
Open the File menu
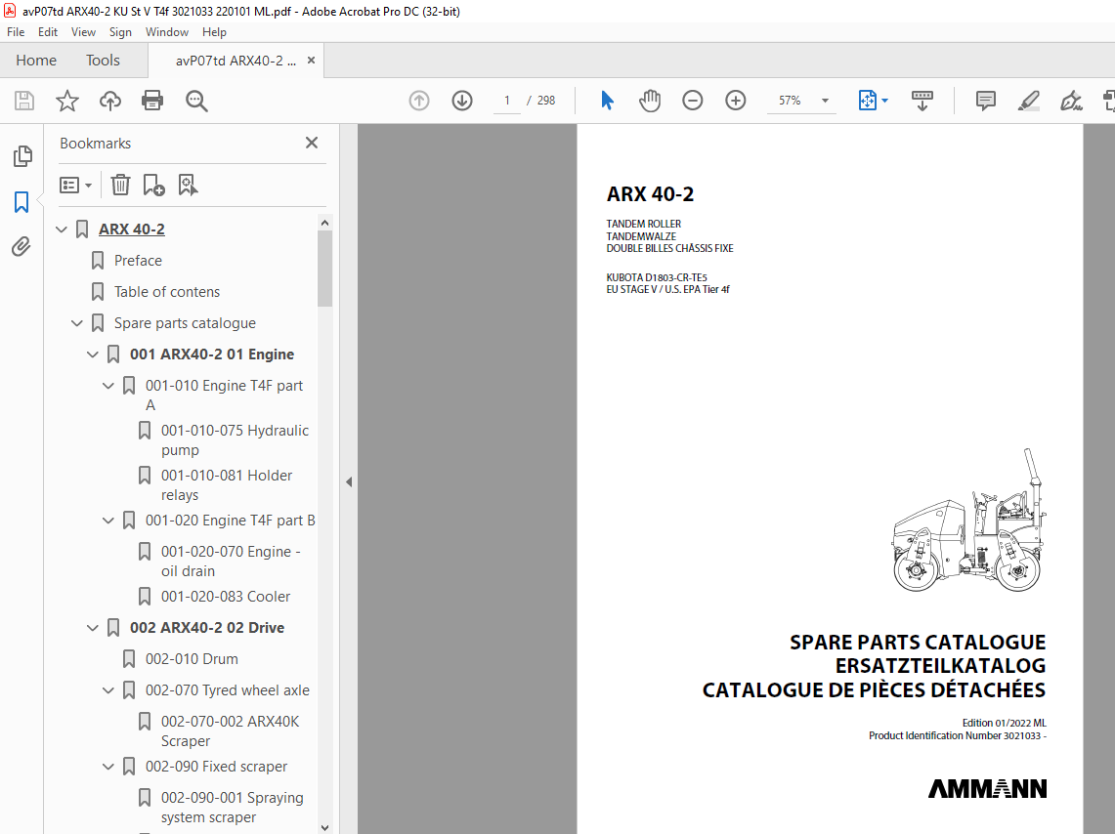(x=16, y=32)
